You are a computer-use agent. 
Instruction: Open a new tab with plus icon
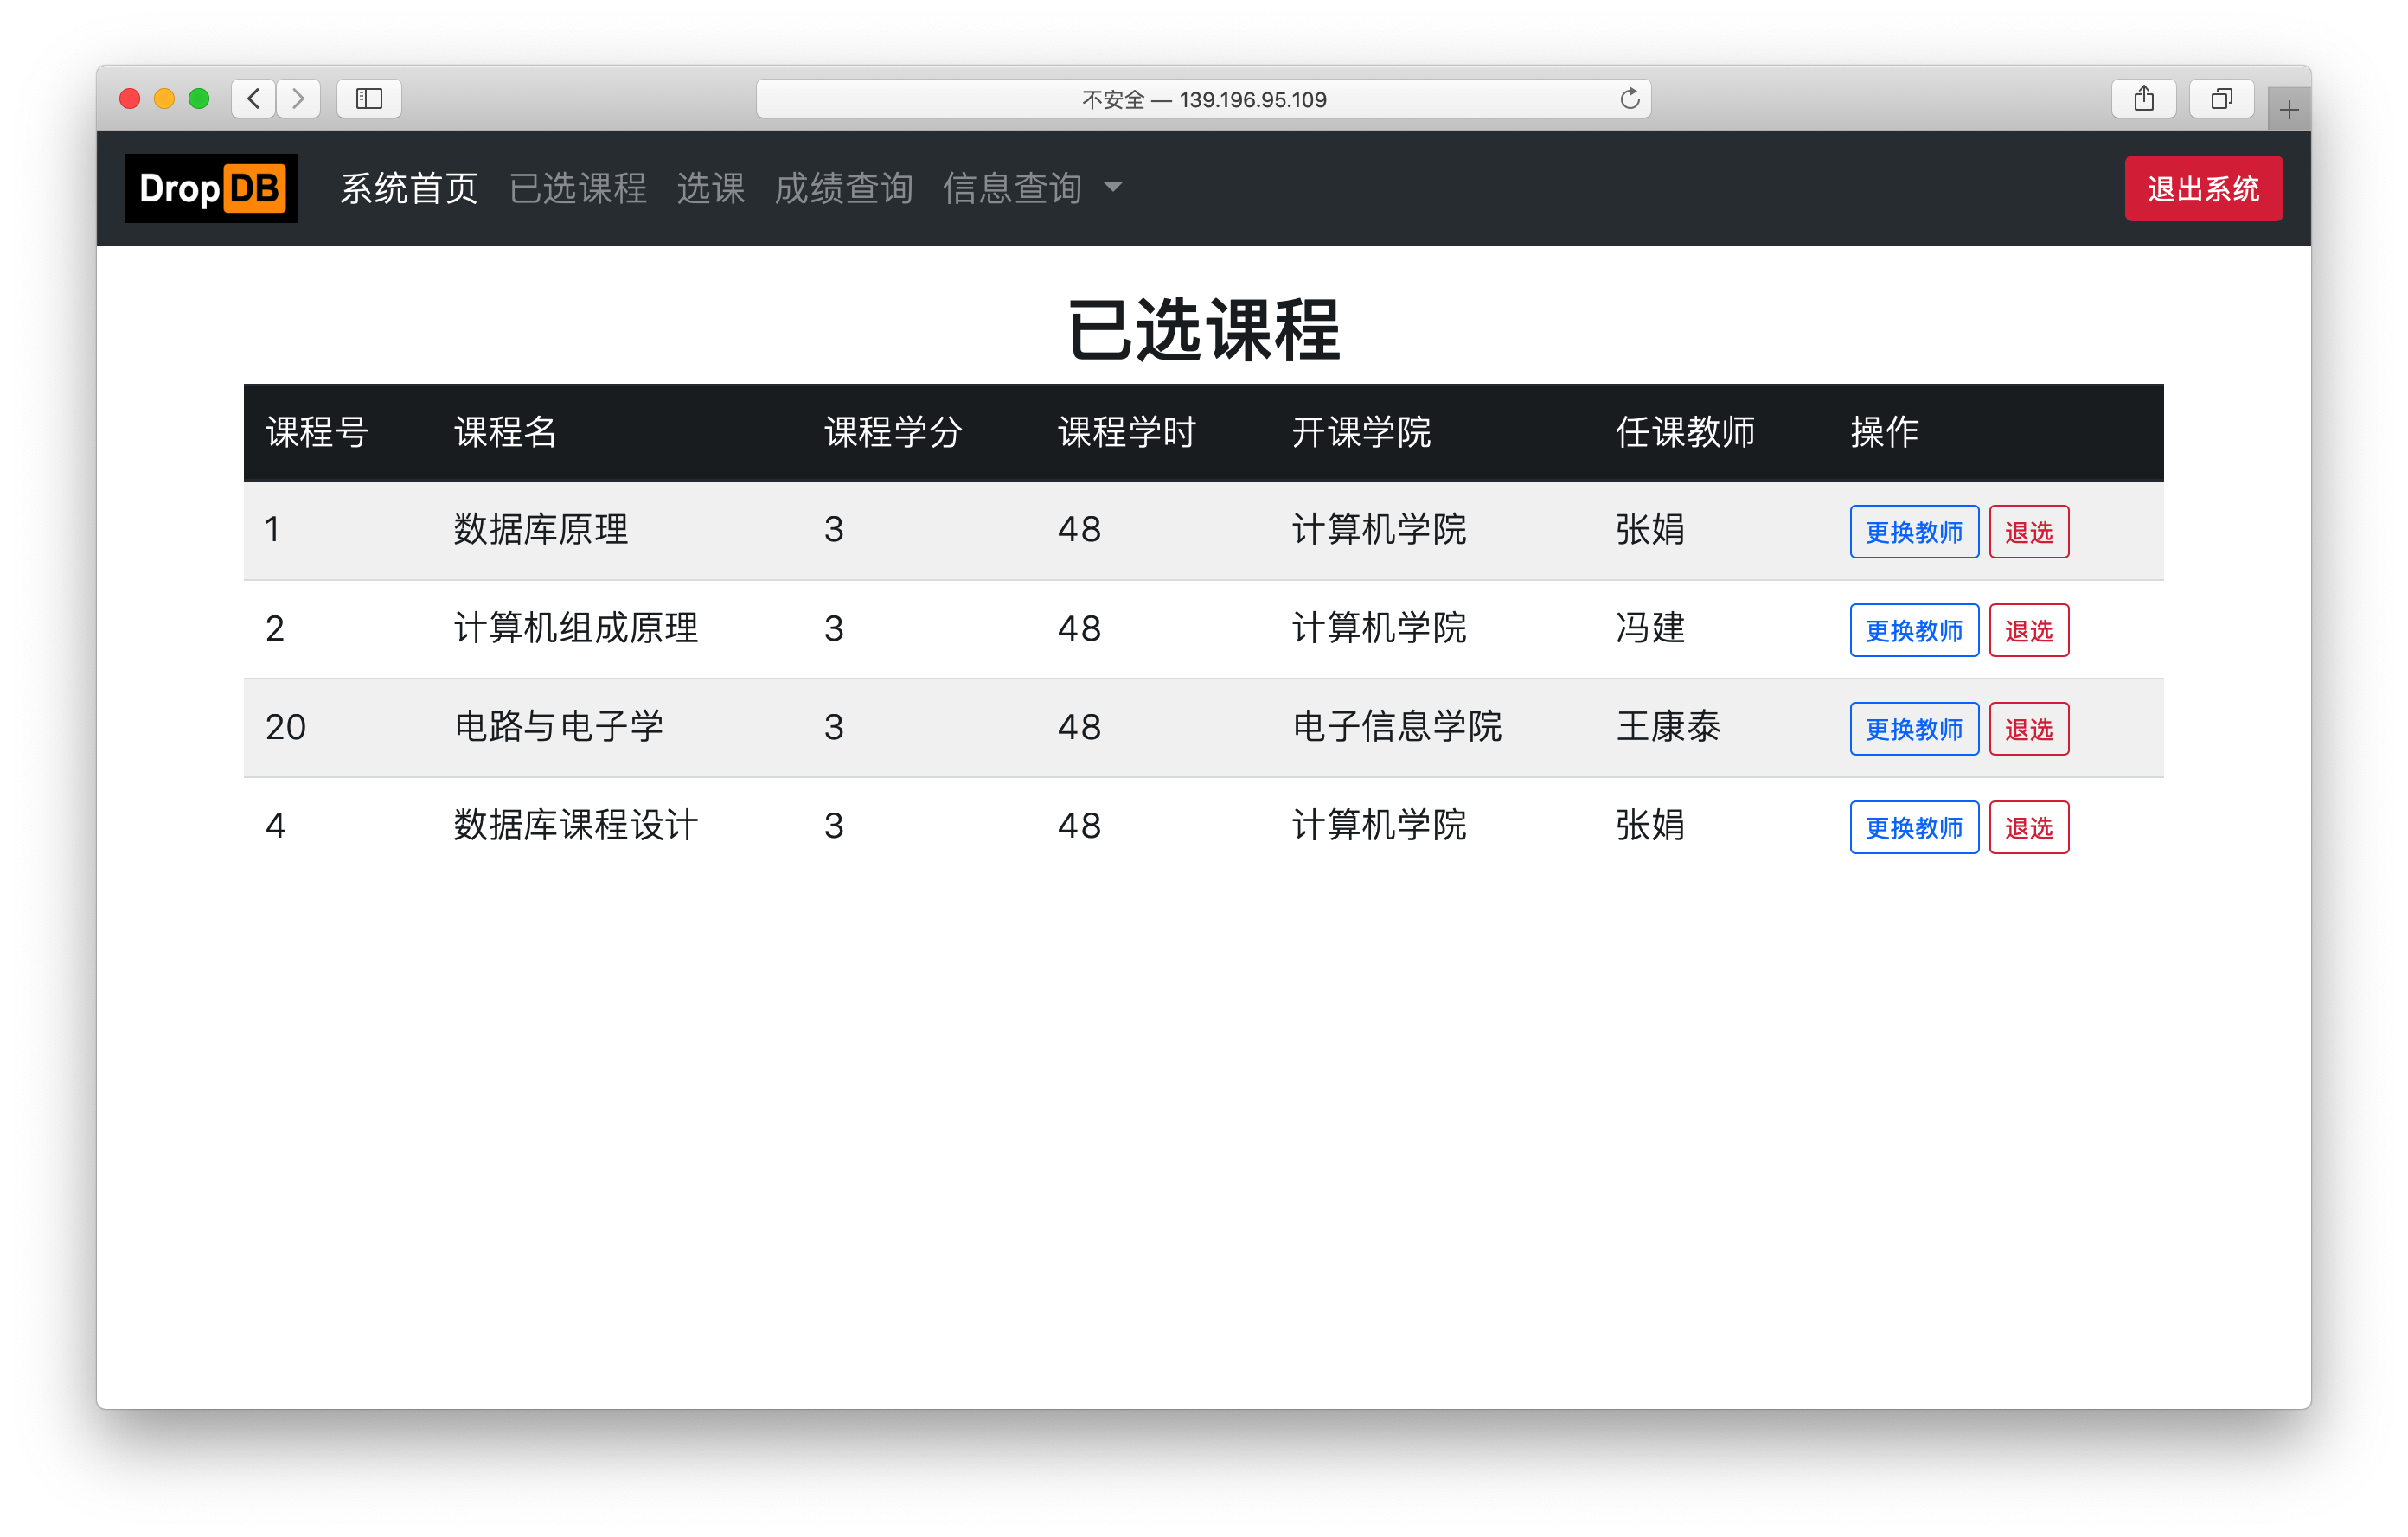point(2289,110)
